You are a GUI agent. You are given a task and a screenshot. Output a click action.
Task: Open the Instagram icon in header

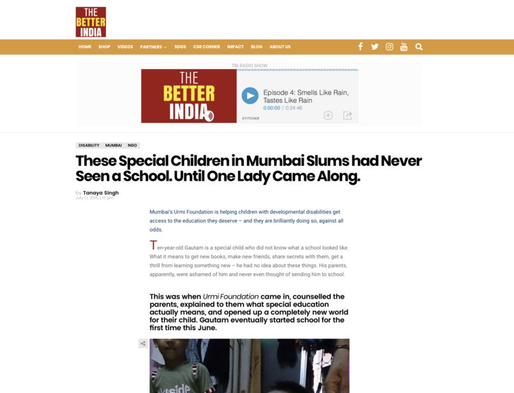[389, 47]
